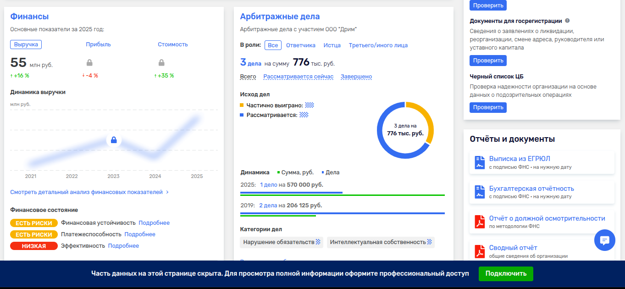Screen dimensions: 625x289
Task: Open Подробнее for Эффективность
Action: pos(123,246)
